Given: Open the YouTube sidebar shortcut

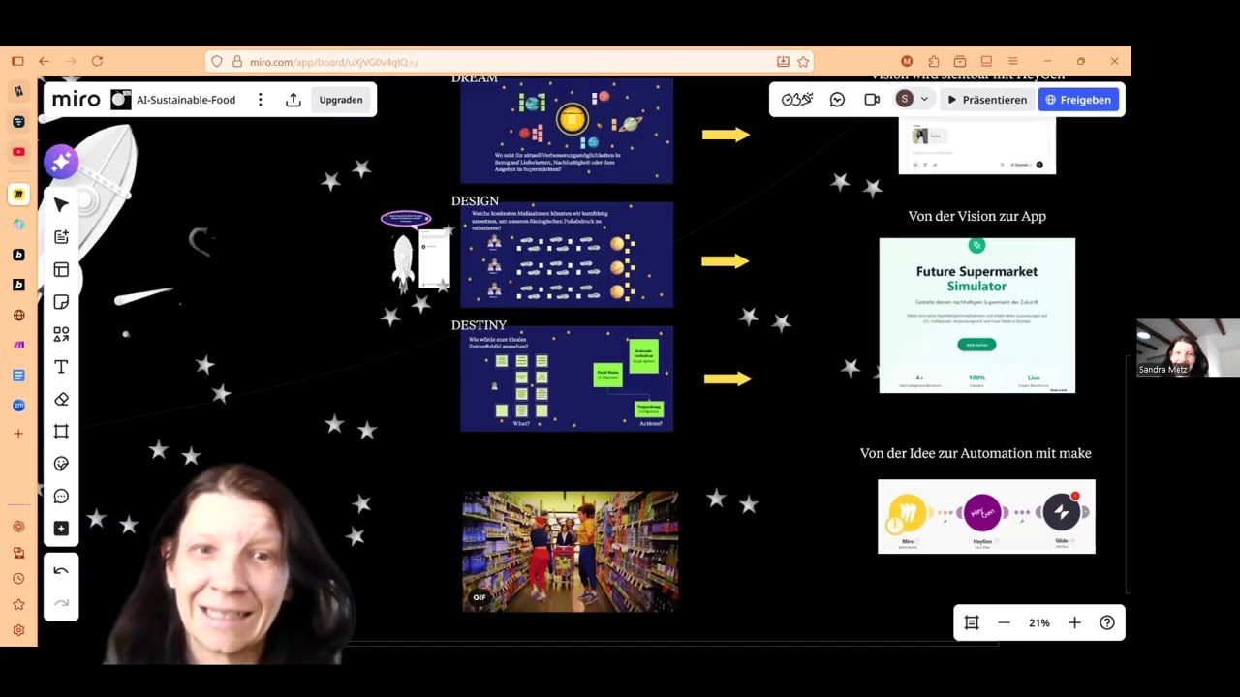Looking at the screenshot, I should (x=18, y=152).
